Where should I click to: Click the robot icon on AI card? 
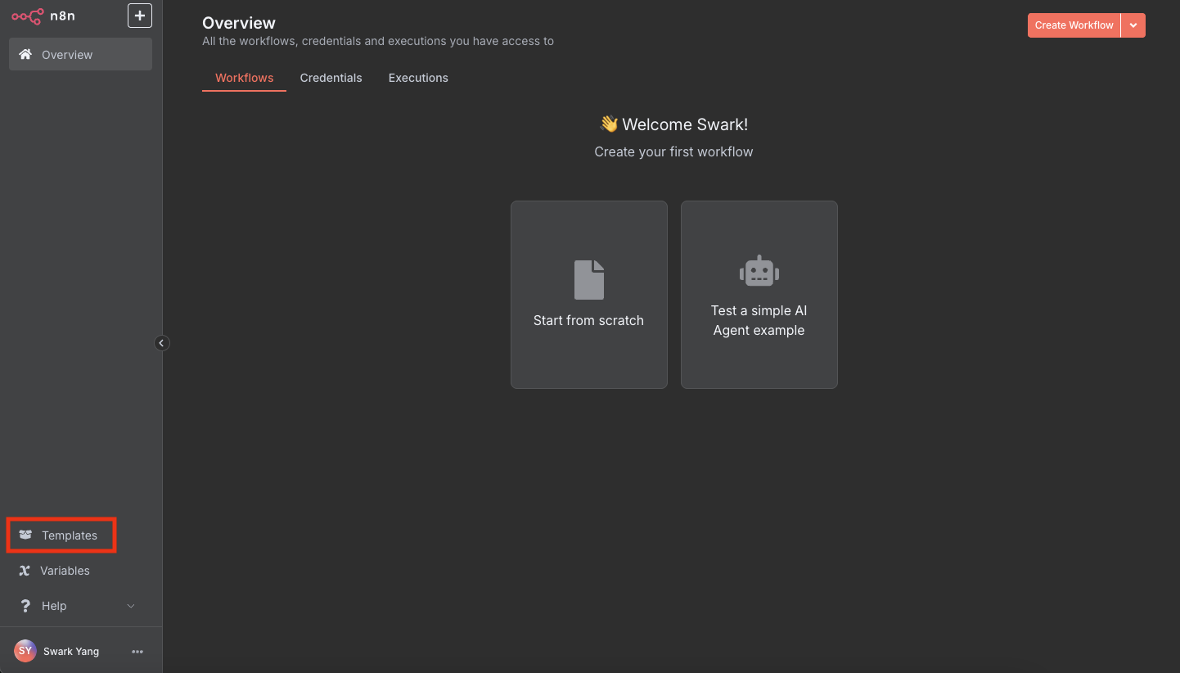(759, 271)
